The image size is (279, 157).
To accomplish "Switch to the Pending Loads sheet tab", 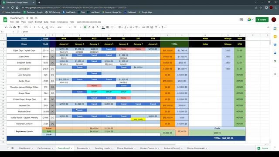I will [104, 148].
